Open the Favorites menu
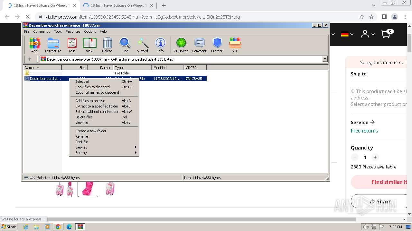This screenshot has width=412, height=231. 73,31
